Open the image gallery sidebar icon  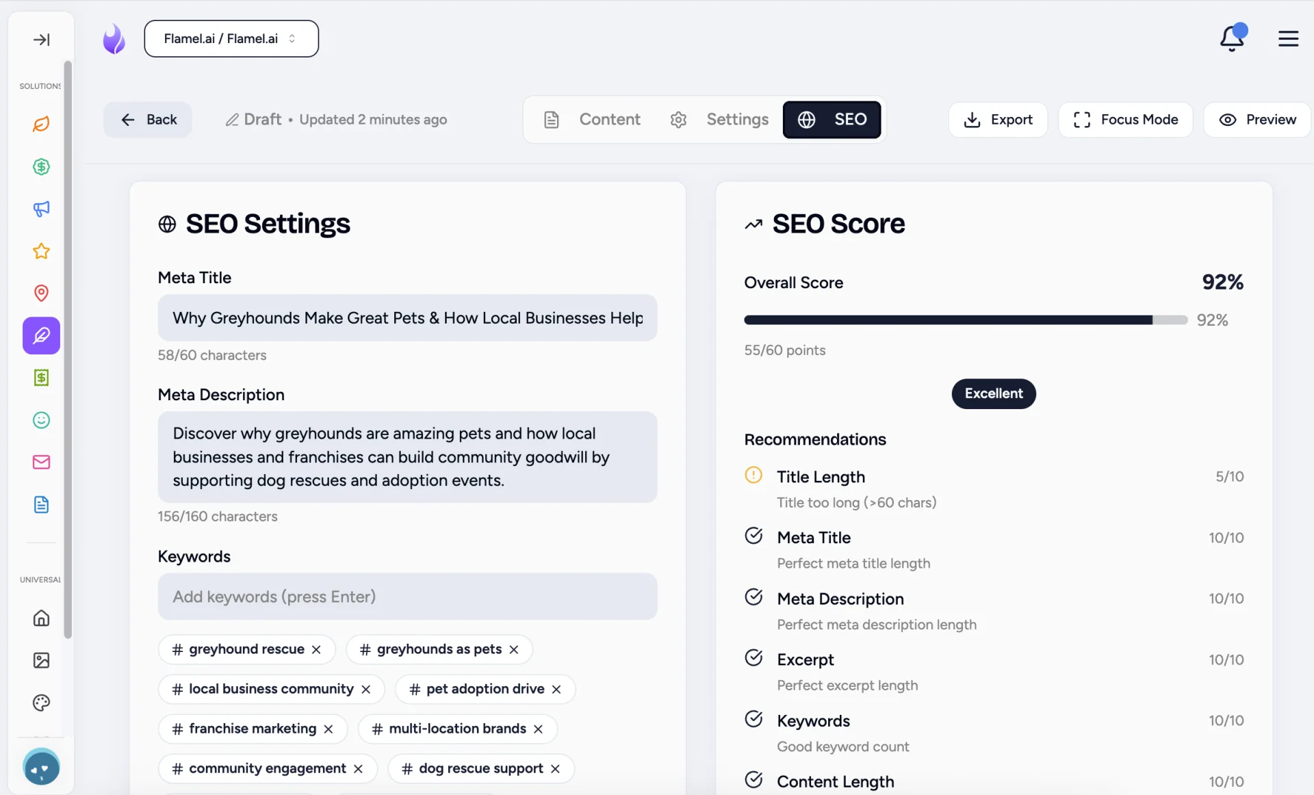41,661
